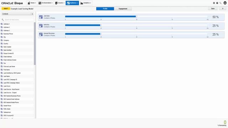Open the user profile avatar icon
228x128 pixels.
click(x=225, y=3)
